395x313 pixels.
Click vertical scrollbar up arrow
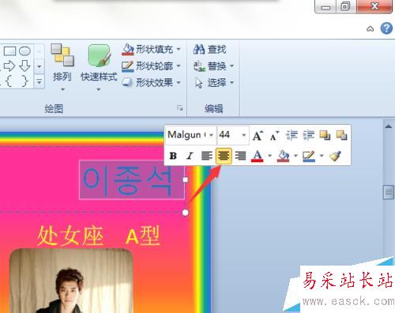(x=389, y=126)
